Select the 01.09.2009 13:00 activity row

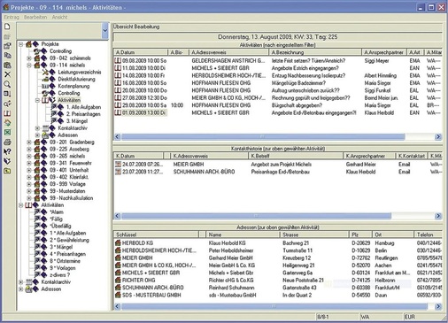tap(277, 112)
